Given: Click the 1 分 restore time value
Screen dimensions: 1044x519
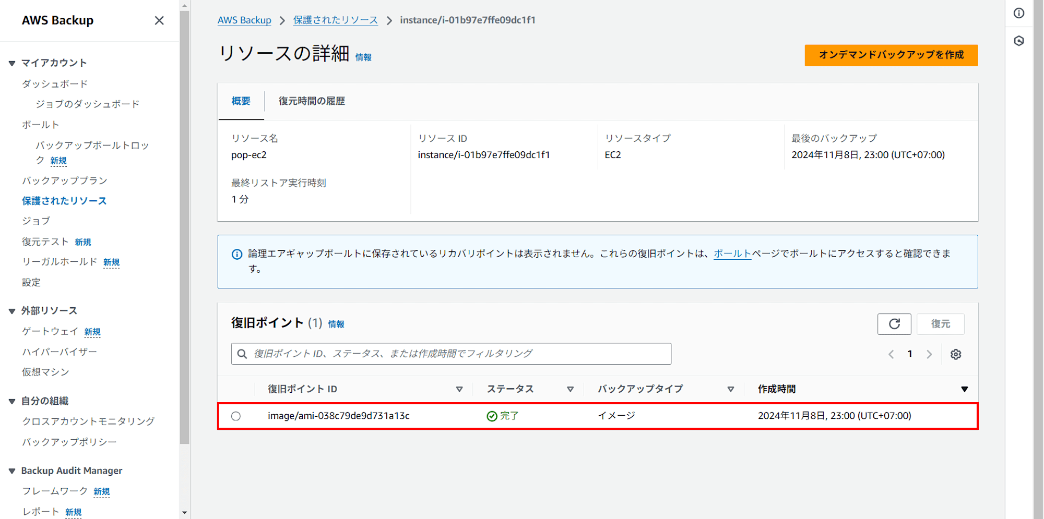Looking at the screenshot, I should [x=240, y=200].
